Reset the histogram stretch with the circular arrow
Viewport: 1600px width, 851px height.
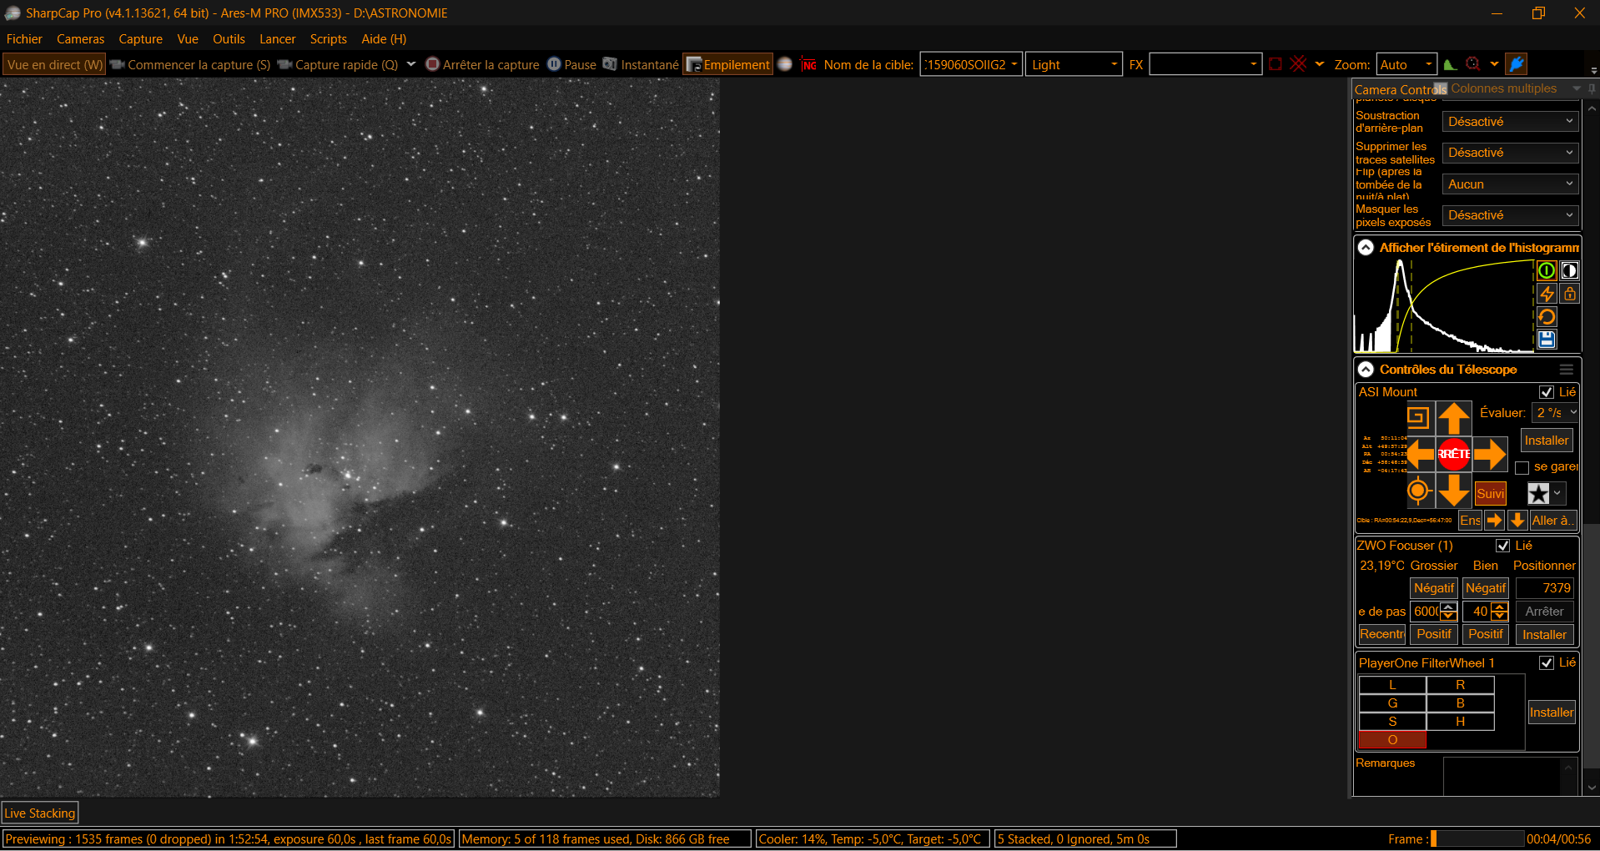tap(1546, 317)
